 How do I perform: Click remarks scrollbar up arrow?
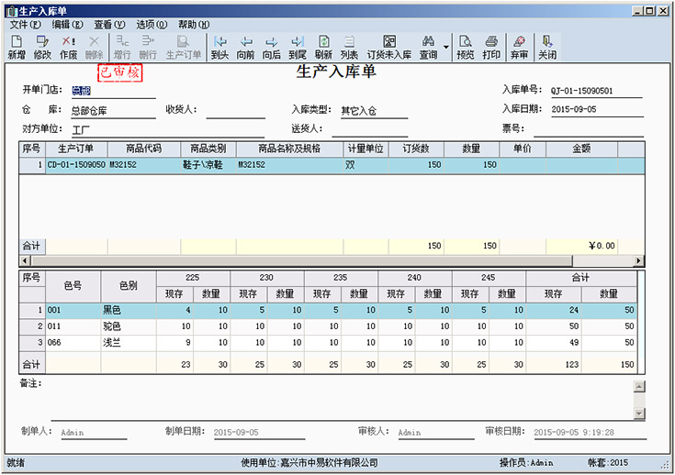pos(639,386)
